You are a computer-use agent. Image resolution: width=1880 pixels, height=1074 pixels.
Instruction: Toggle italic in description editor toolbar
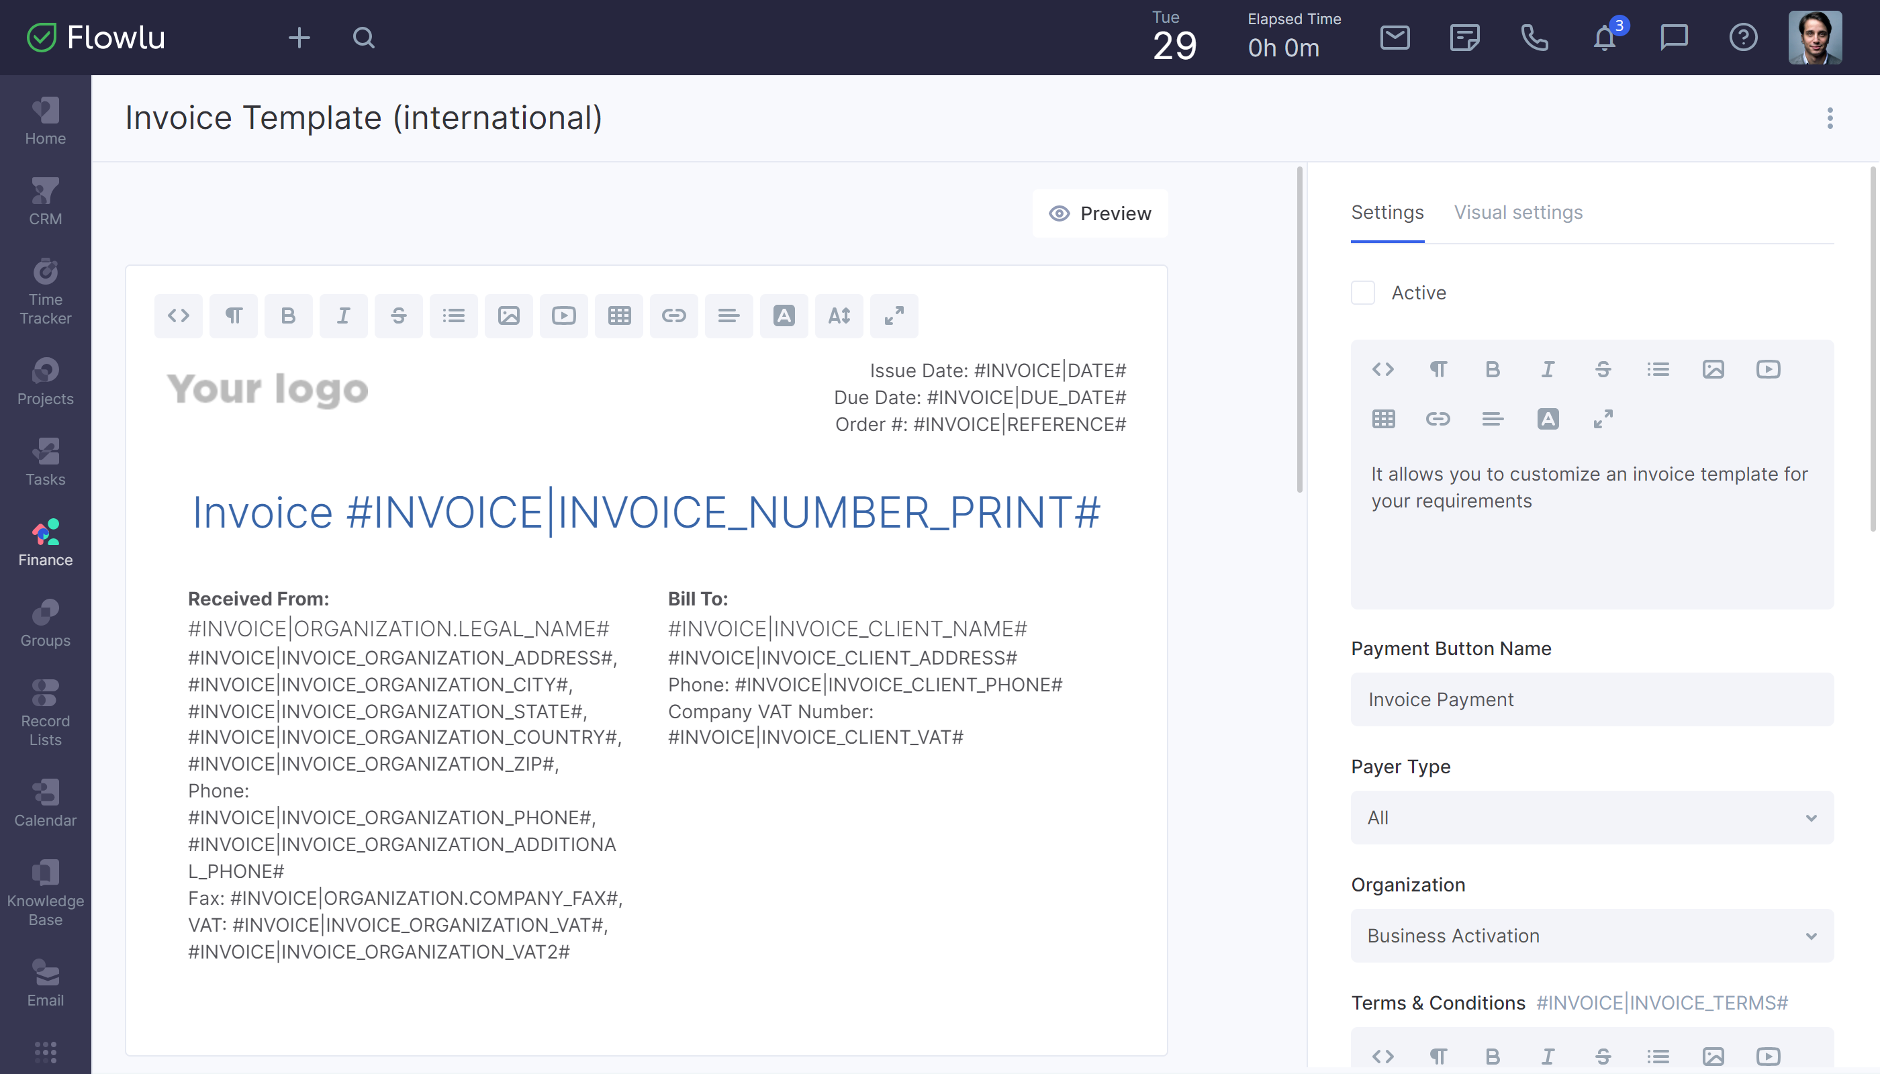1548,369
